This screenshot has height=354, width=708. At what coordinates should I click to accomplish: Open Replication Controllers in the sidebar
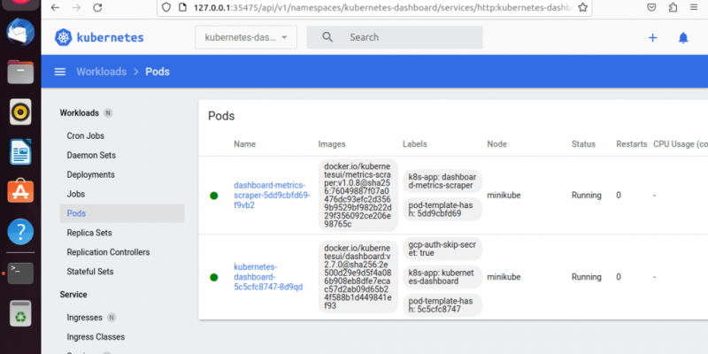[x=108, y=252]
